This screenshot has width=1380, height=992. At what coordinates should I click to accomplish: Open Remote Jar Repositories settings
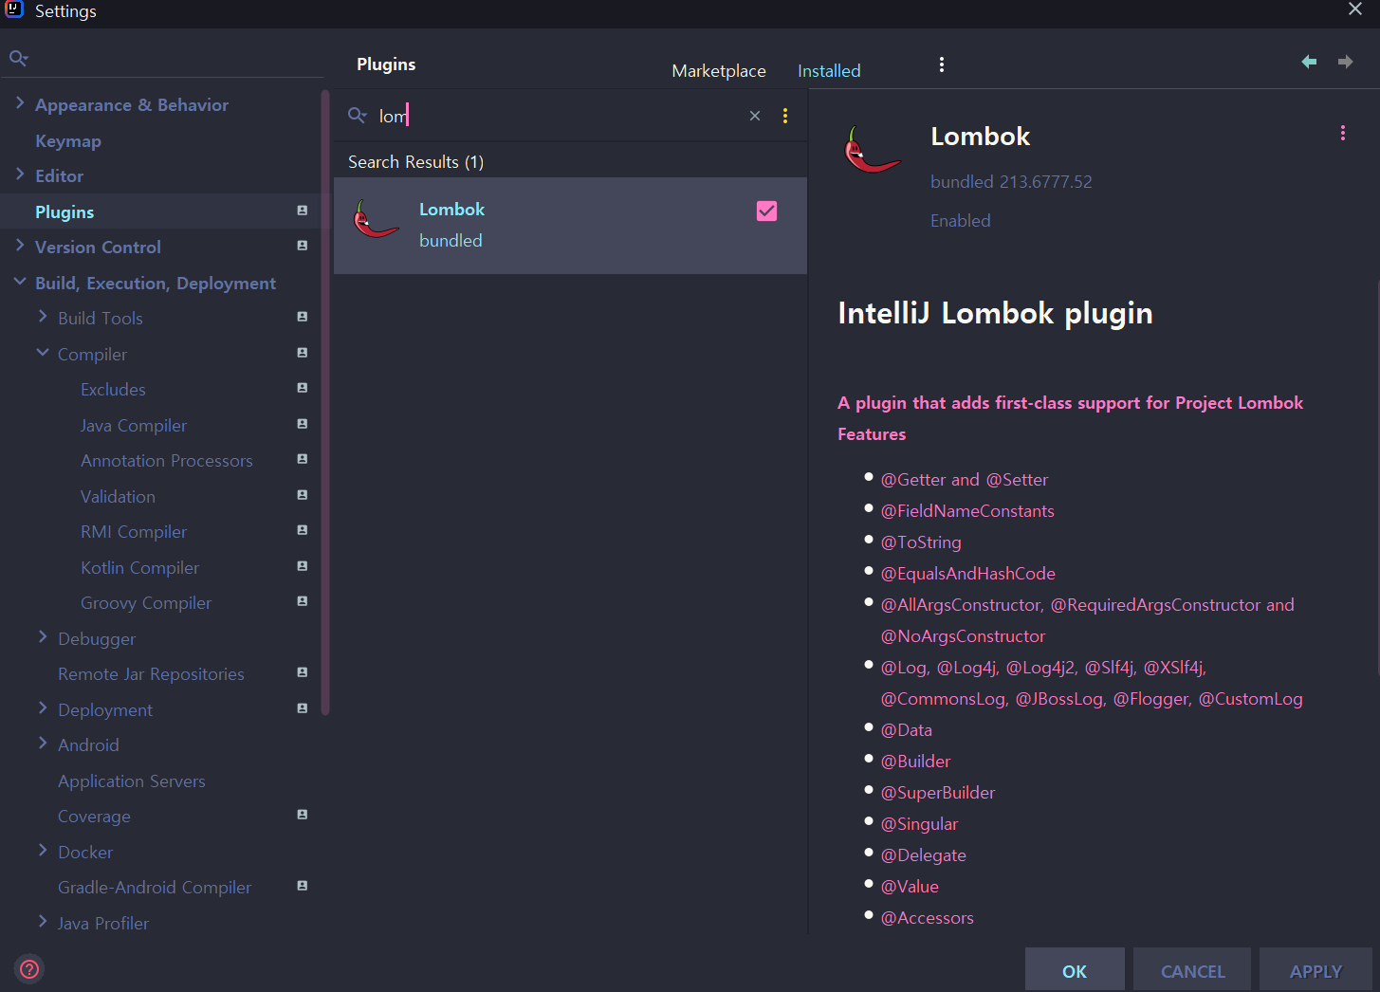[x=151, y=674]
